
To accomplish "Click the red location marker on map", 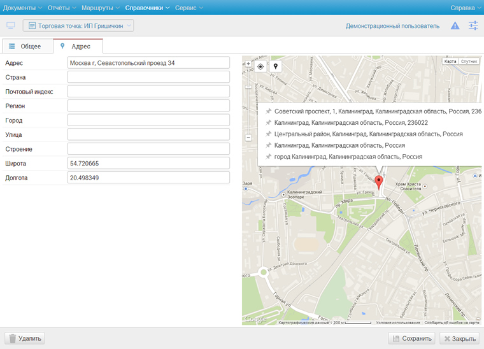I will point(379,182).
